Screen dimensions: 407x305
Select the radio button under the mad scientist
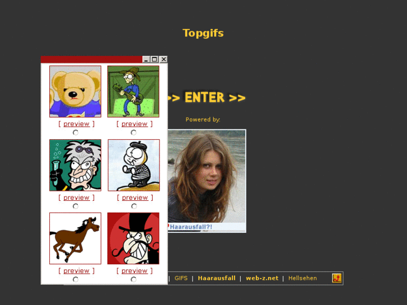pyautogui.click(x=76, y=206)
